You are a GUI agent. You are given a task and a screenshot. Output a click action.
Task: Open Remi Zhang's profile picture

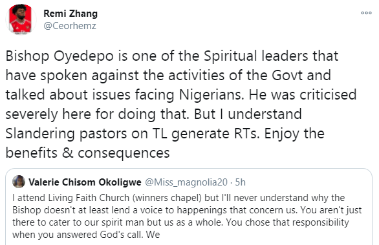(21, 19)
